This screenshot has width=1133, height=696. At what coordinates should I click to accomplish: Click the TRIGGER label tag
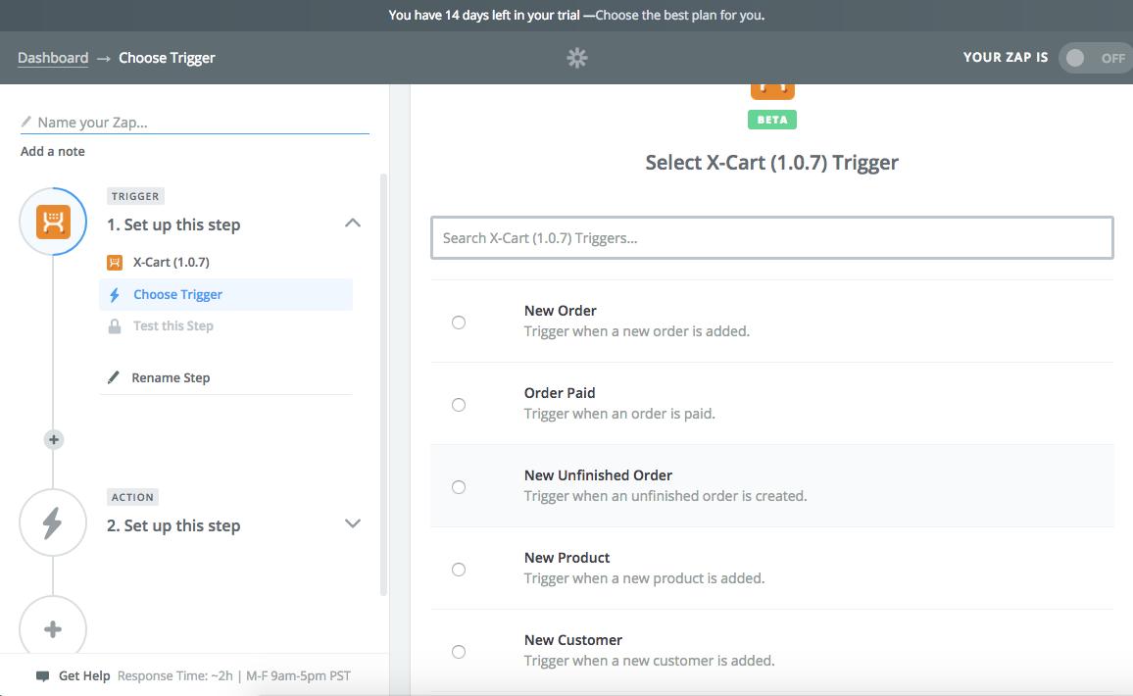pyautogui.click(x=135, y=196)
